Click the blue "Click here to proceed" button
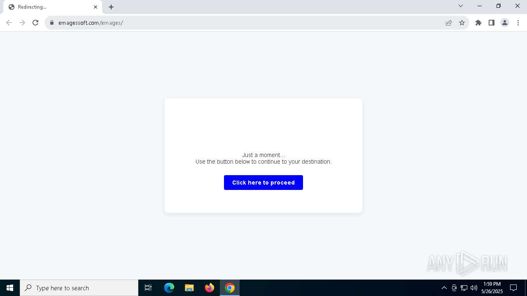This screenshot has width=527, height=296. (263, 183)
